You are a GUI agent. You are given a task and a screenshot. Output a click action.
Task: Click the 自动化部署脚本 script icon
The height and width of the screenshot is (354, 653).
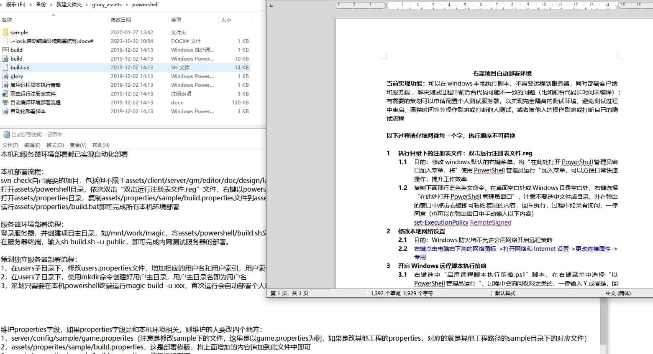5,111
